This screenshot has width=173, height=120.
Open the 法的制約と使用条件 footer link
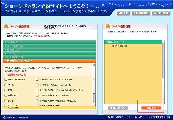(115, 117)
